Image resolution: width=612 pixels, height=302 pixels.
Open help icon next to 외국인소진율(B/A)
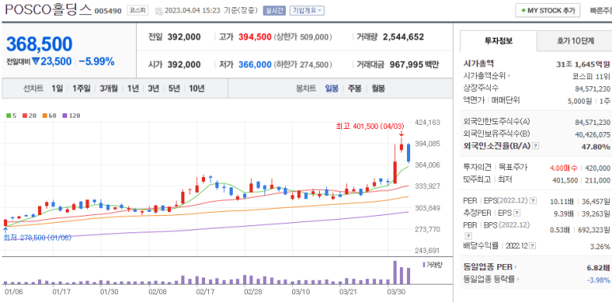[x=536, y=145]
